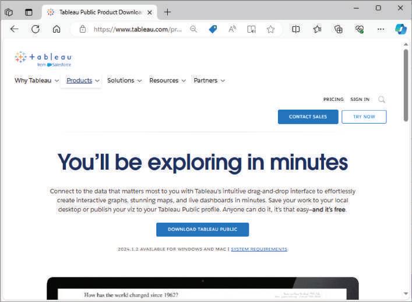
Task: Open the split screen icon
Action: 295,29
